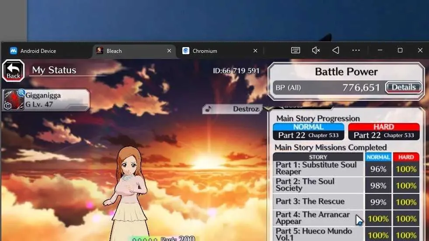Select the HARD Part 22 progression panel
The height and width of the screenshot is (241, 429).
384,132
